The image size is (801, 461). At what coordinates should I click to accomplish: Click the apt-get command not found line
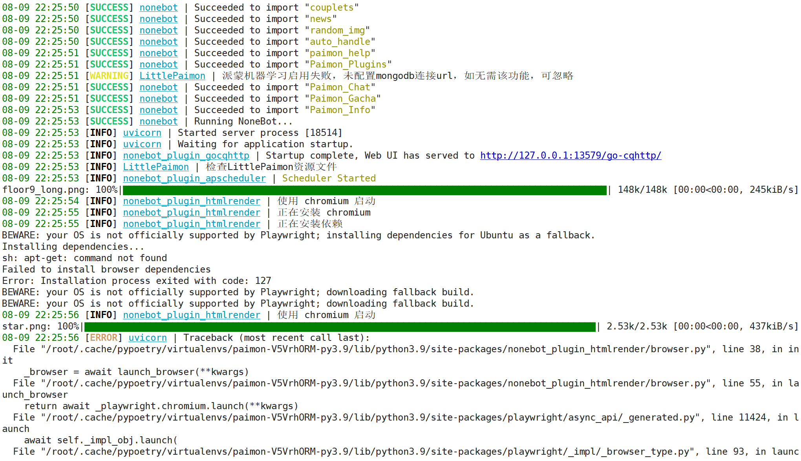pyautogui.click(x=84, y=258)
